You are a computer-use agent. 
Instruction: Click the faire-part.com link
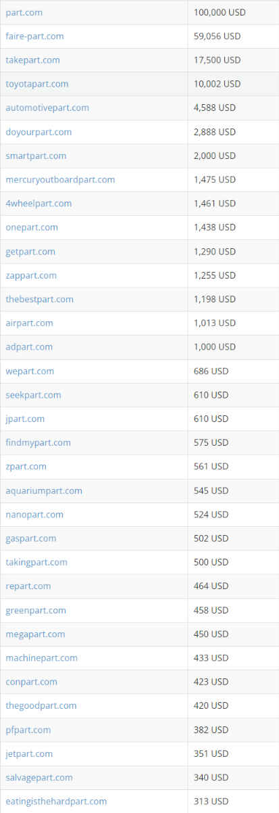[34, 36]
